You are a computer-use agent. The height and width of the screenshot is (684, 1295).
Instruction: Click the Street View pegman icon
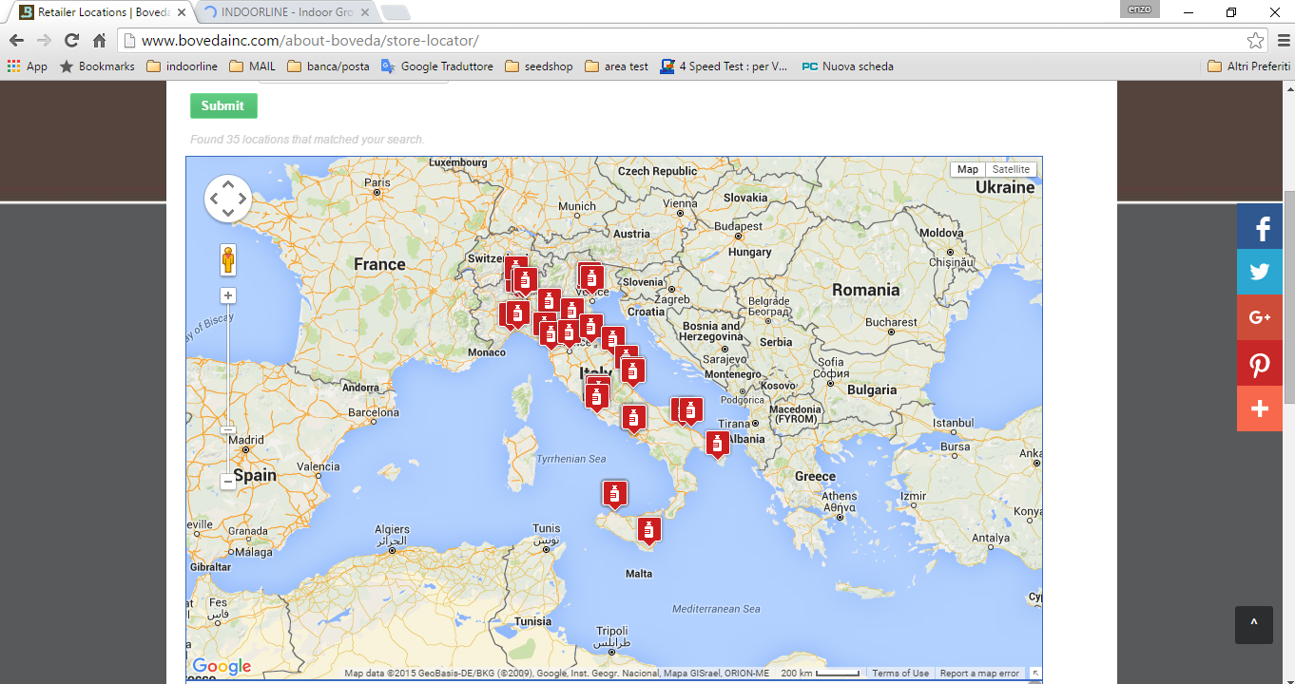point(228,259)
